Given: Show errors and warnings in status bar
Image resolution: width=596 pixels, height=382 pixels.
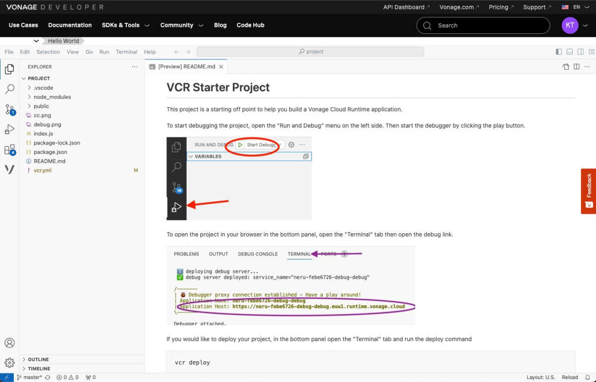Looking at the screenshot, I should [x=68, y=378].
